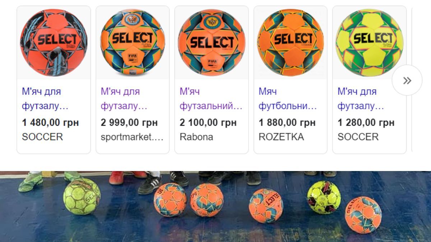Click the ROZETKA seller name

click(x=281, y=137)
